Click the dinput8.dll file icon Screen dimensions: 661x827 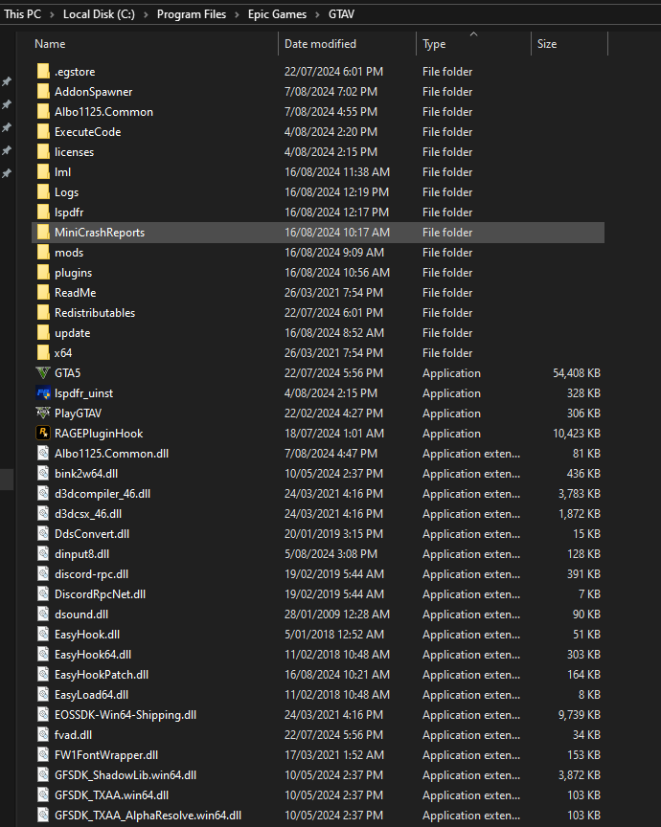coord(43,554)
